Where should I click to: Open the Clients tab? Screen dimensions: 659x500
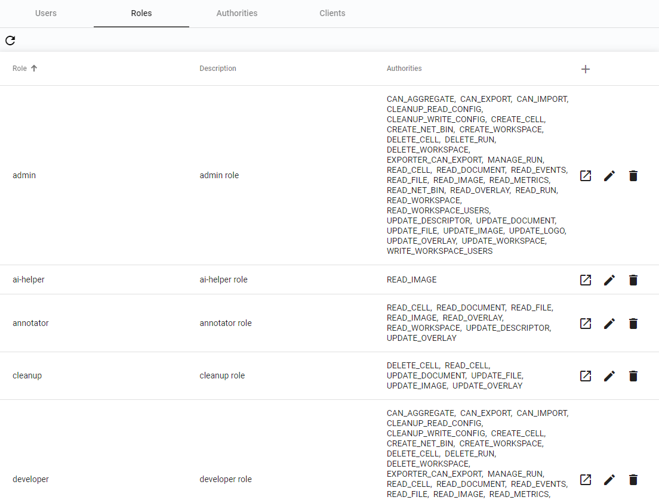click(x=332, y=13)
